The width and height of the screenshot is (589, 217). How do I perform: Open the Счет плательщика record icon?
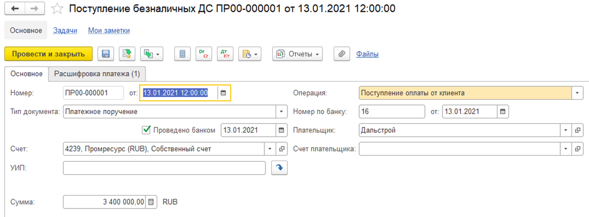click(578, 149)
